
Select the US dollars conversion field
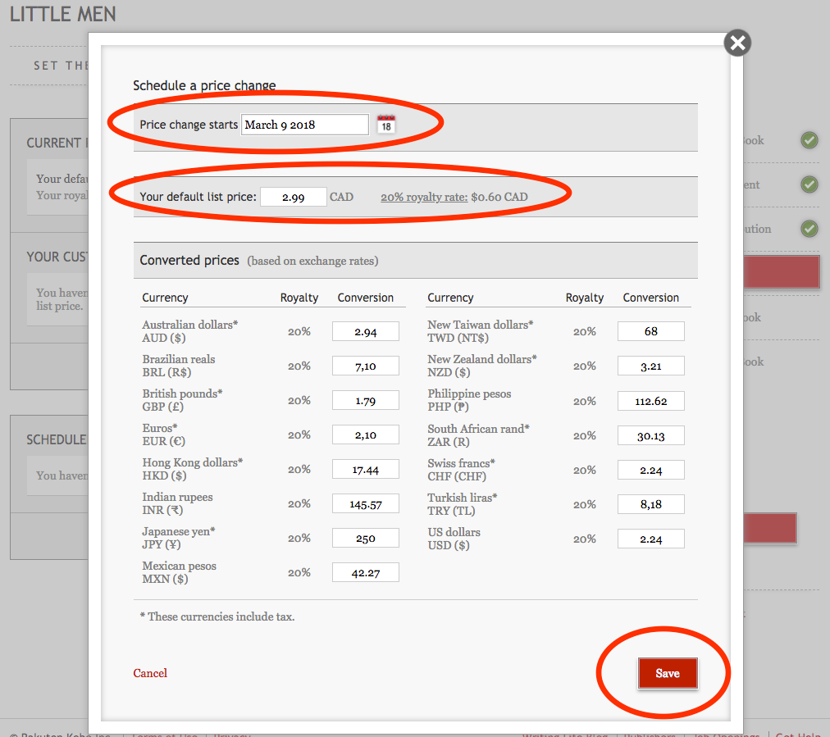pyautogui.click(x=650, y=539)
